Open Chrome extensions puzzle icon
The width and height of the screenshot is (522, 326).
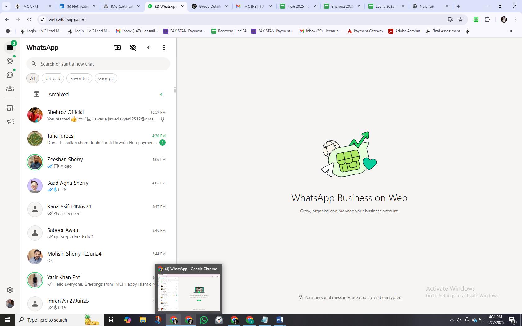click(x=487, y=20)
